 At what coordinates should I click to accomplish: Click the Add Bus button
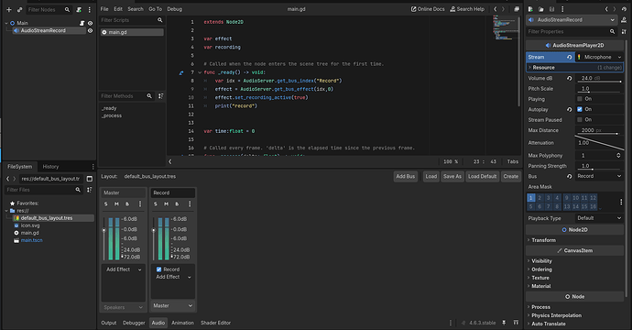coord(405,176)
